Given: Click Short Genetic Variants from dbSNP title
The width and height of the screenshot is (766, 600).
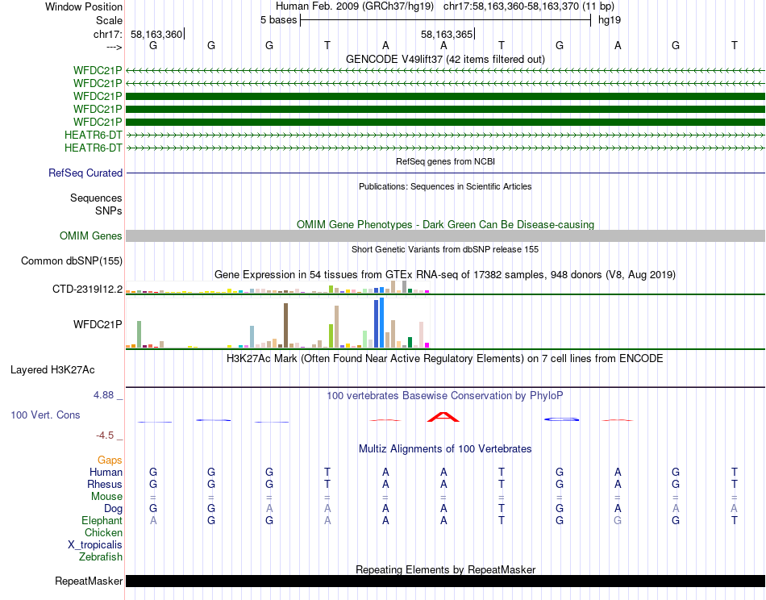Looking at the screenshot, I should (x=445, y=249).
